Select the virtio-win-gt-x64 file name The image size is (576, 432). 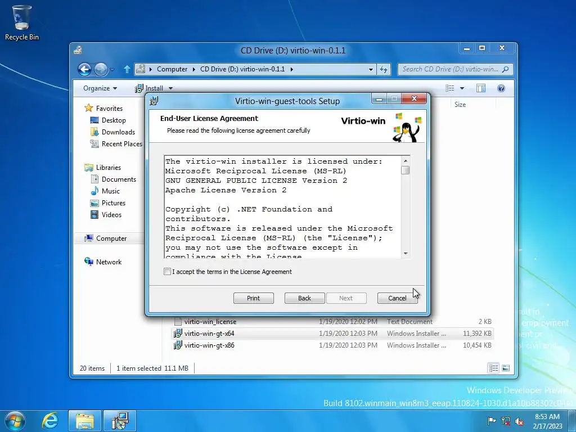pos(209,334)
